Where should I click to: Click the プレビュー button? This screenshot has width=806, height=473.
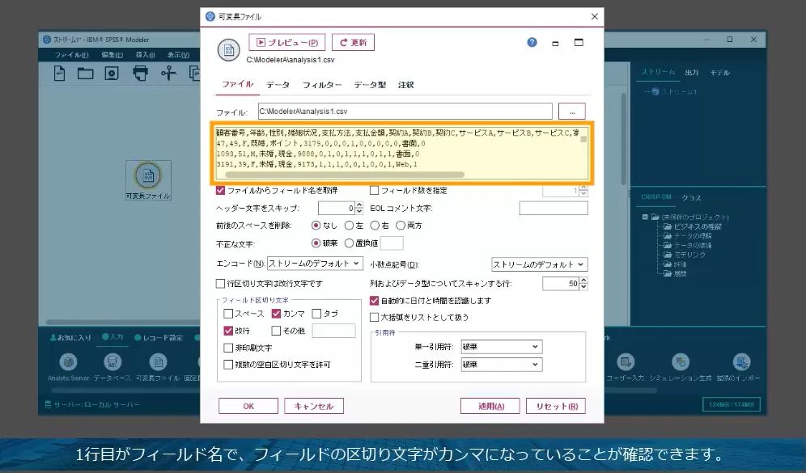point(288,41)
